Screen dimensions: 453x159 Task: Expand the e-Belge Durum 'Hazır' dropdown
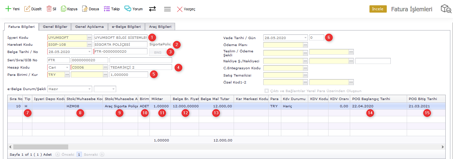(x=90, y=89)
